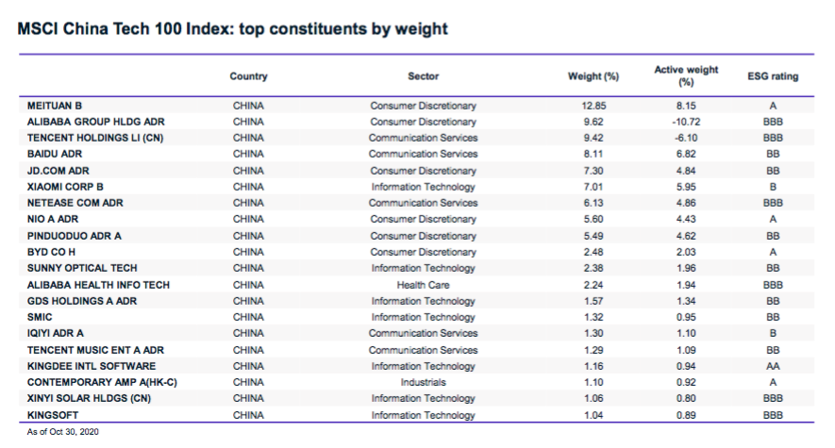Click the Weight (%) column header
Image resolution: width=835 pixels, height=448 pixels.
tap(593, 76)
